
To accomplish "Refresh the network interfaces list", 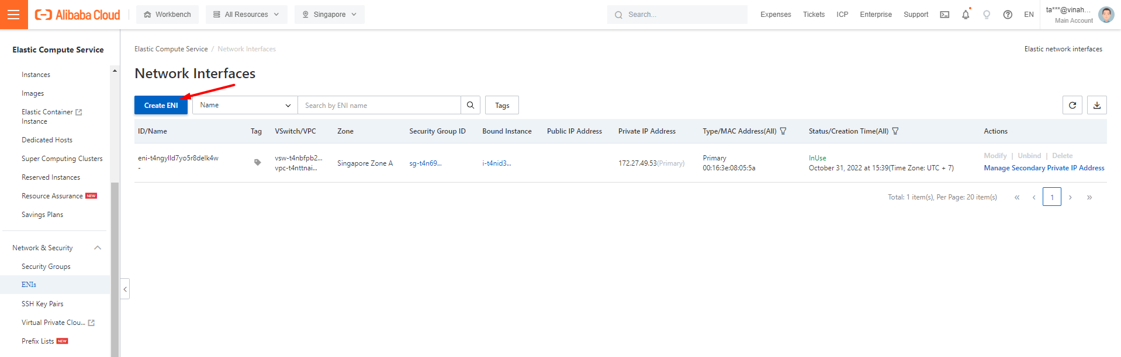I will click(x=1072, y=106).
